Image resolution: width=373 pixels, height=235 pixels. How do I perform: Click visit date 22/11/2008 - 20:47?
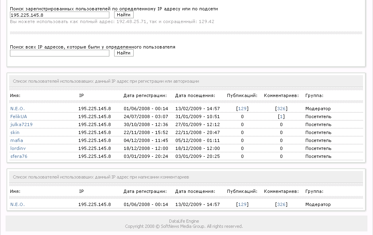pyautogui.click(x=198, y=132)
